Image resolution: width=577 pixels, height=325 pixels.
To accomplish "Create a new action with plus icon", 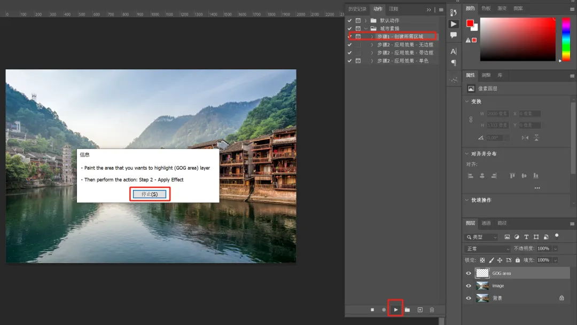I will 420,310.
